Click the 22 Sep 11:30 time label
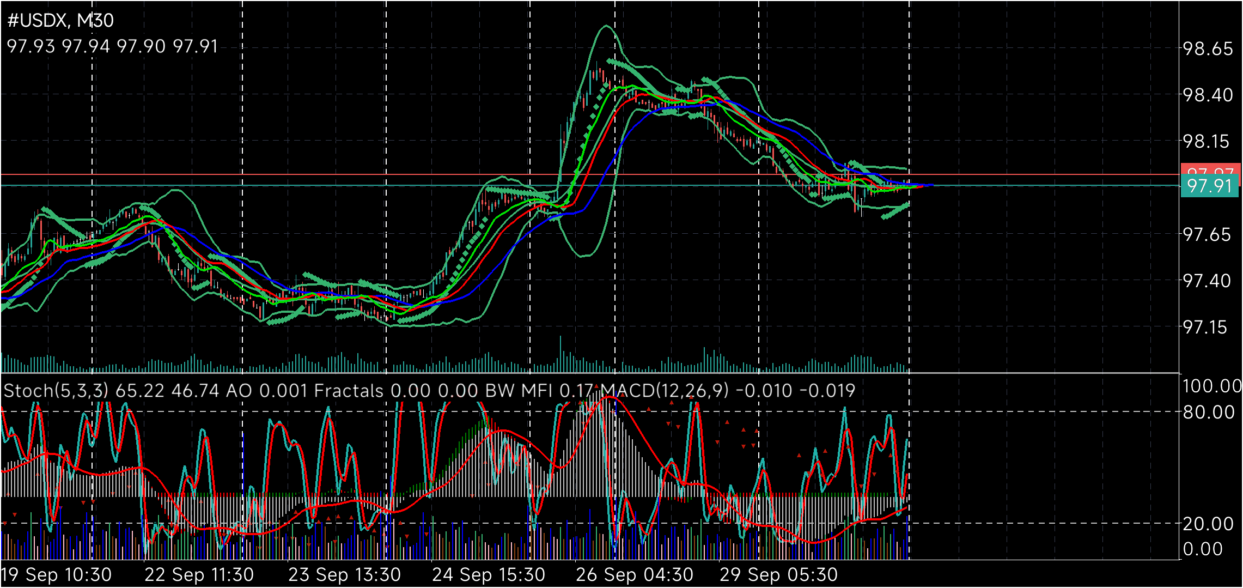The width and height of the screenshot is (1243, 588). tap(199, 574)
